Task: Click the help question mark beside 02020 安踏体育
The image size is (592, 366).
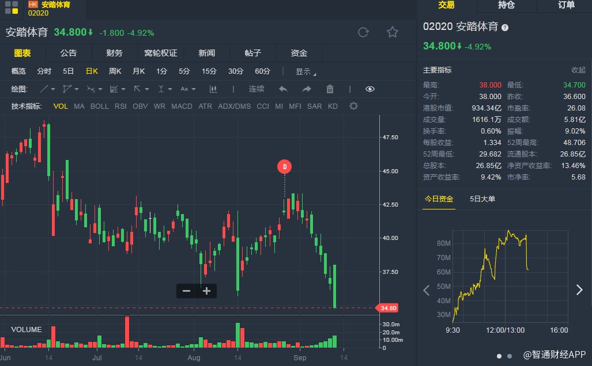Action: 505,28
